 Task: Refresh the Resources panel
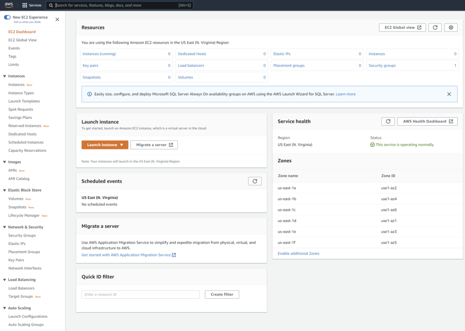pyautogui.click(x=435, y=27)
